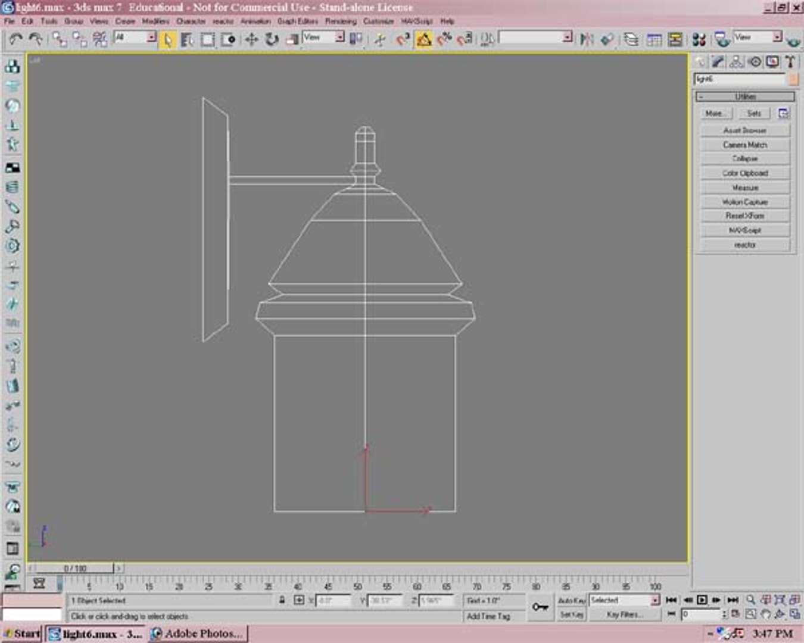Viewport: 804px width, 643px height.
Task: Toggle the Spinner Snap button
Action: pyautogui.click(x=465, y=39)
